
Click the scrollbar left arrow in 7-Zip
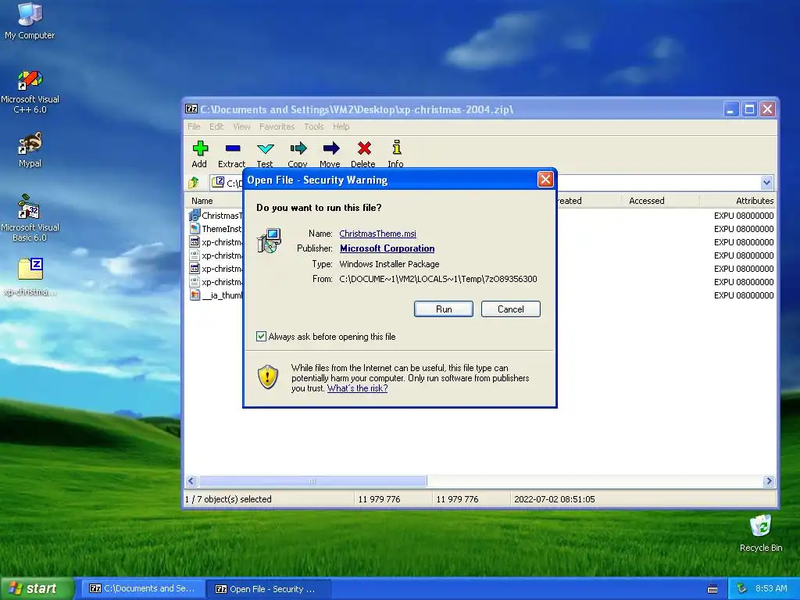[x=191, y=481]
